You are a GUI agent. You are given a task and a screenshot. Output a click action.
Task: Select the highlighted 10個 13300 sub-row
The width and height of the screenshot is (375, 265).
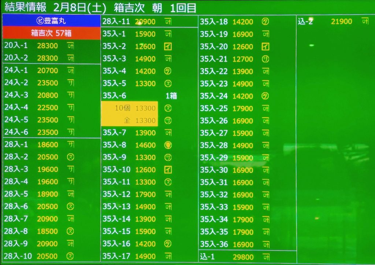click(130, 108)
